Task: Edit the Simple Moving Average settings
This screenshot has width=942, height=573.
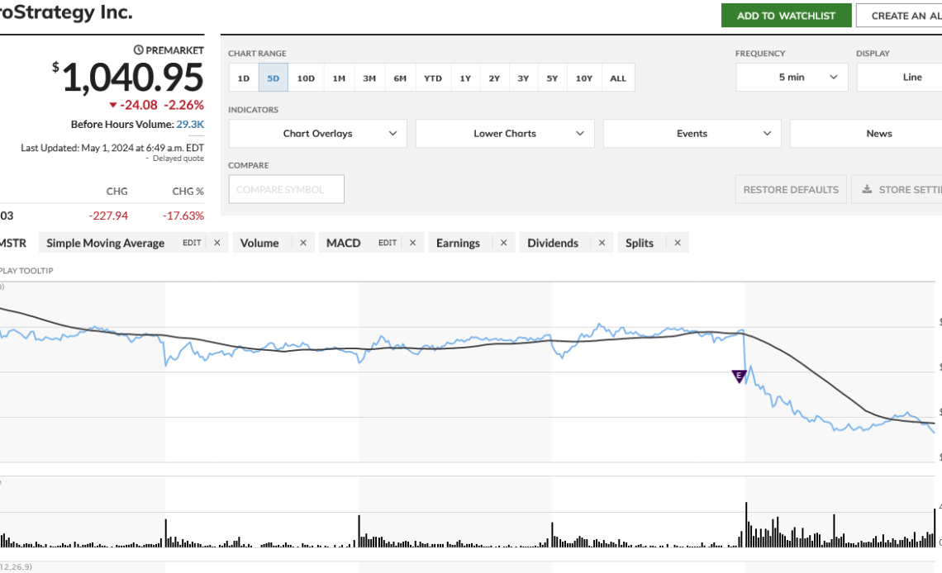Action: (x=192, y=243)
